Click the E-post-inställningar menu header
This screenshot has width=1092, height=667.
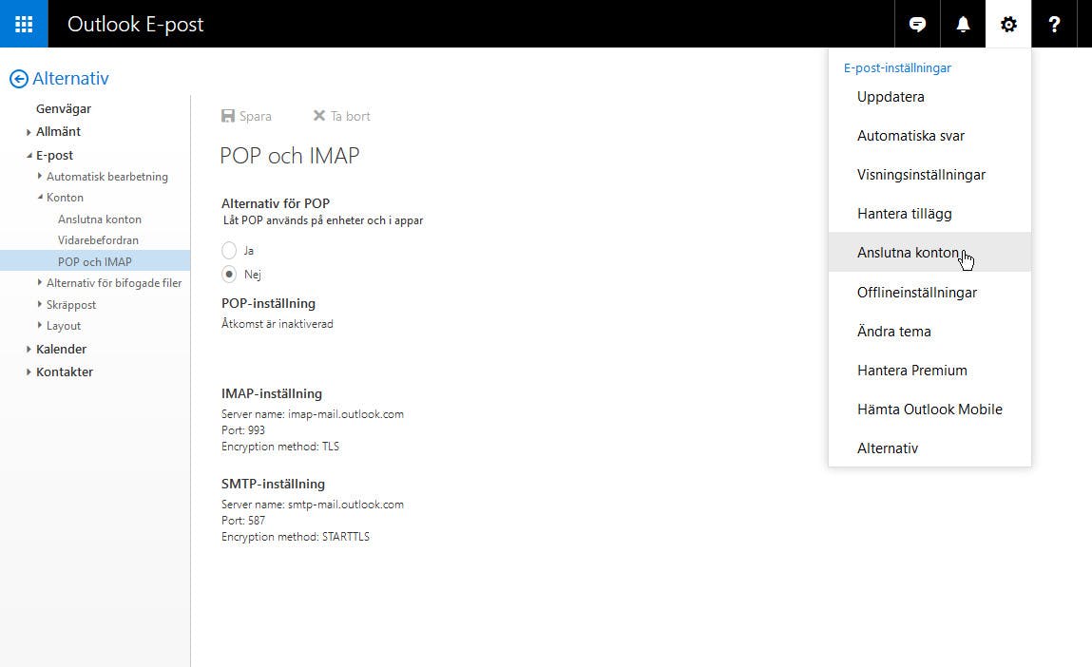tap(897, 67)
